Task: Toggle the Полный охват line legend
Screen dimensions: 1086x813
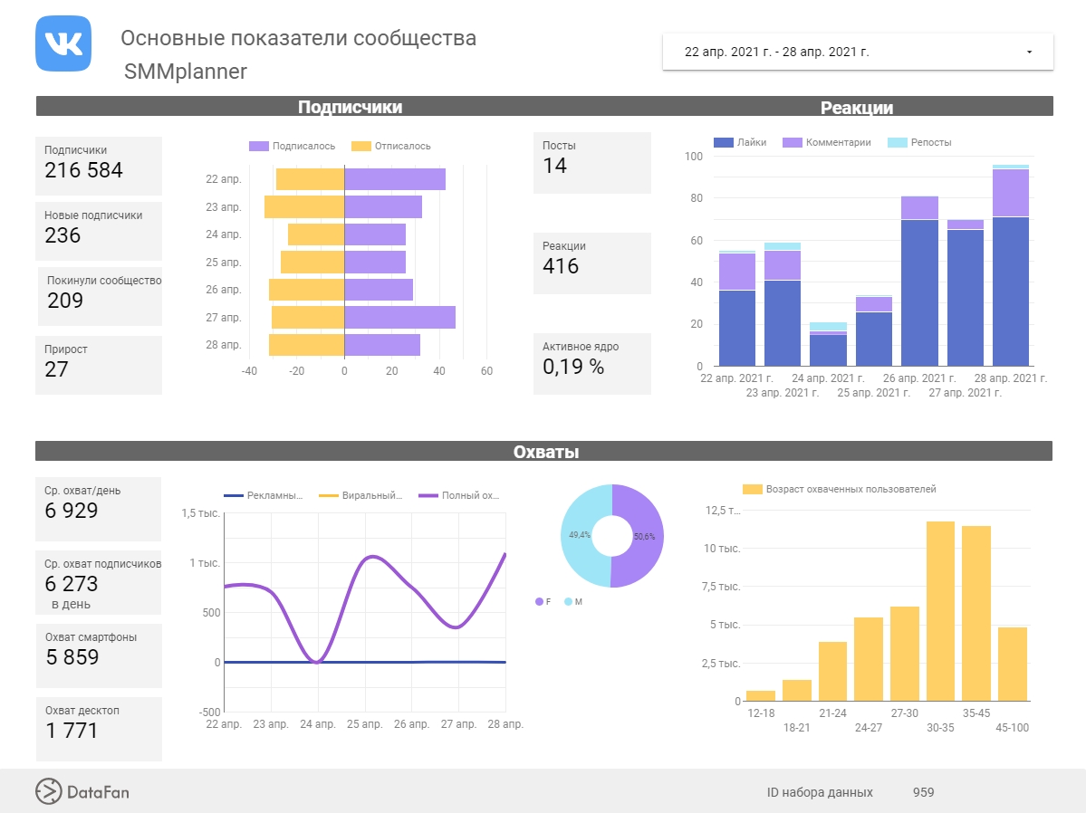Action: point(459,495)
